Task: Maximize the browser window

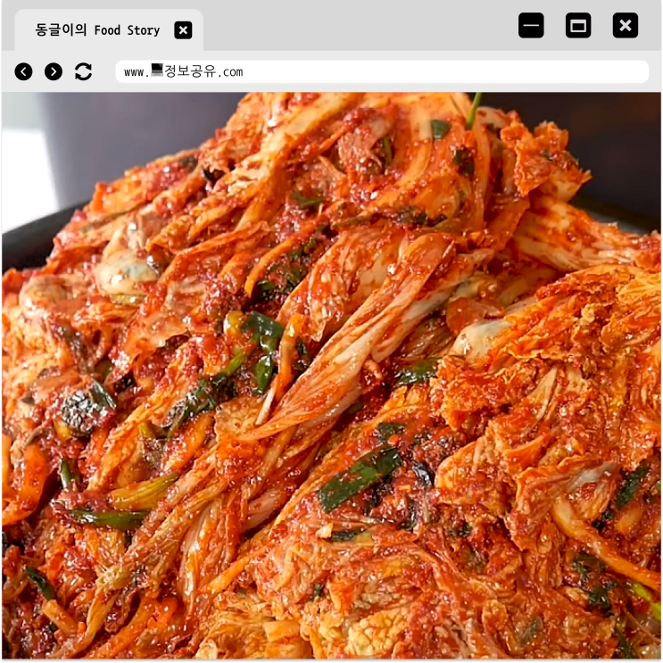Action: pyautogui.click(x=578, y=25)
